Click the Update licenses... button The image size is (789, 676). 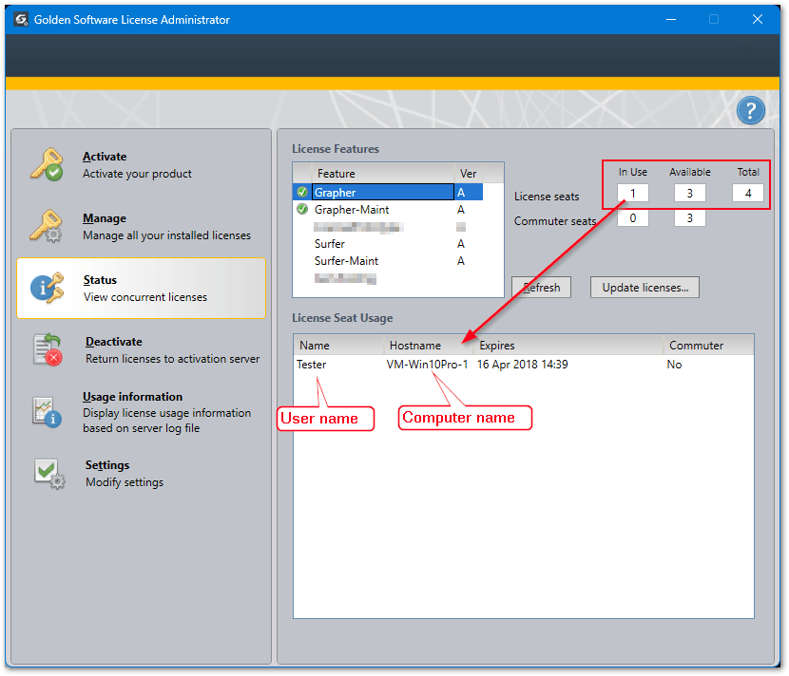click(x=645, y=288)
